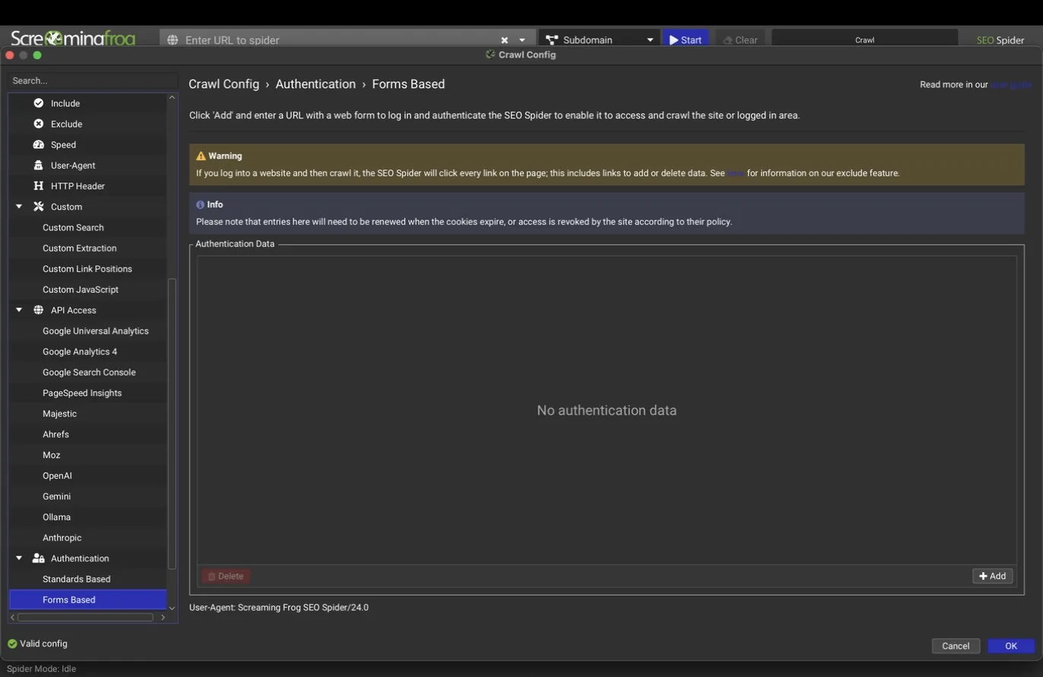This screenshot has width=1043, height=677.
Task: Click sidebar scroll down arrow
Action: pos(172,608)
